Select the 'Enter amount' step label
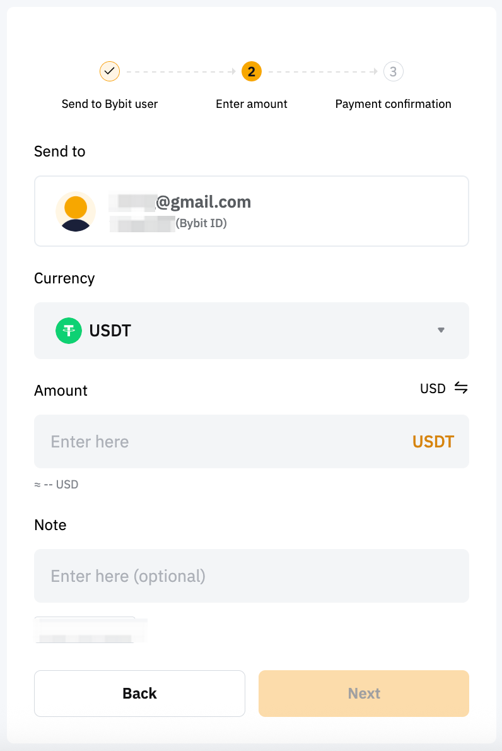 252,104
